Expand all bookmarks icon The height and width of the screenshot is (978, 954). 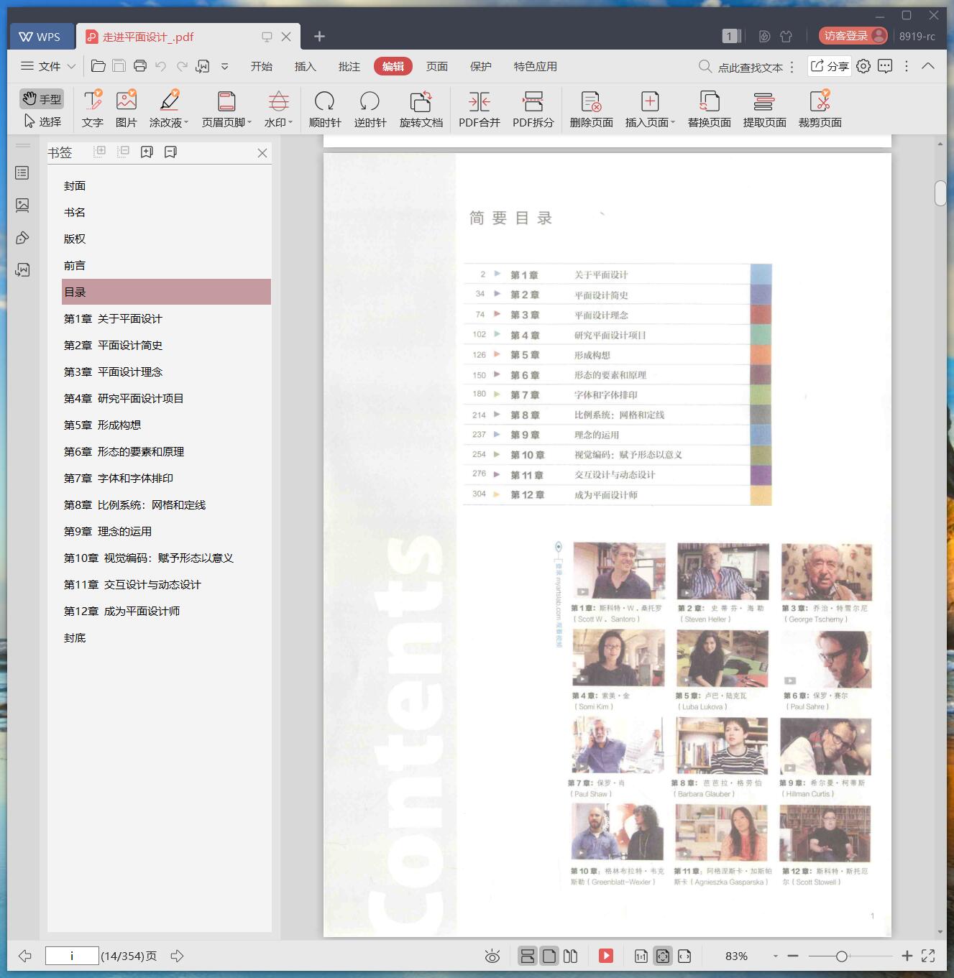coord(100,152)
